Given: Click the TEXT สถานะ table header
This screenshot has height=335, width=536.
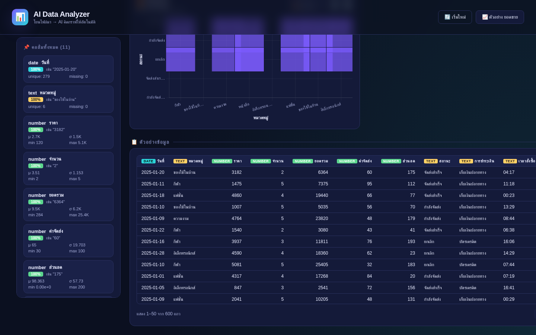Looking at the screenshot, I should (437, 161).
